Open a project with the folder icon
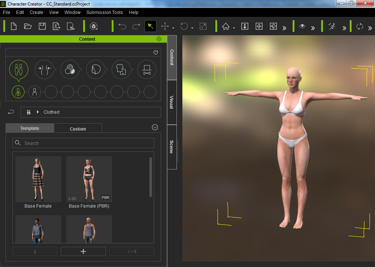Viewport: 375px width, 267px height. tap(28, 26)
